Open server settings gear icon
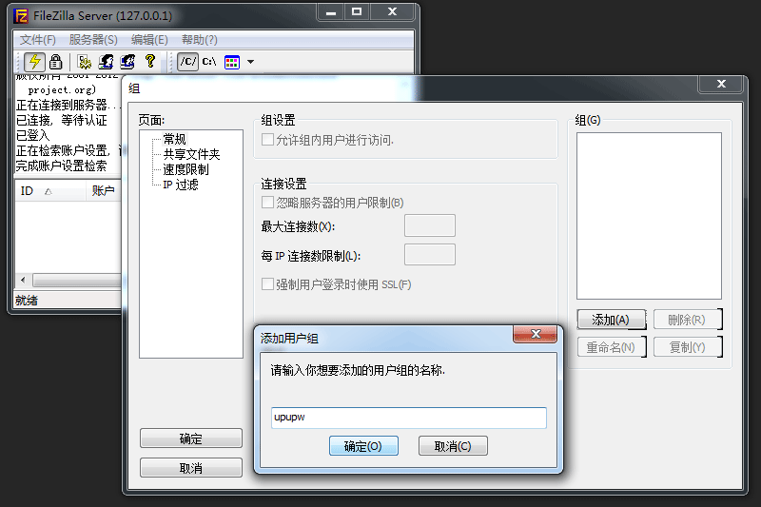The height and width of the screenshot is (507, 761). point(85,62)
